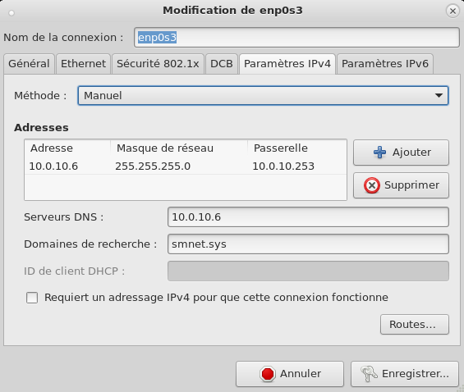Click the blue plus icon on Ajouter

point(379,153)
